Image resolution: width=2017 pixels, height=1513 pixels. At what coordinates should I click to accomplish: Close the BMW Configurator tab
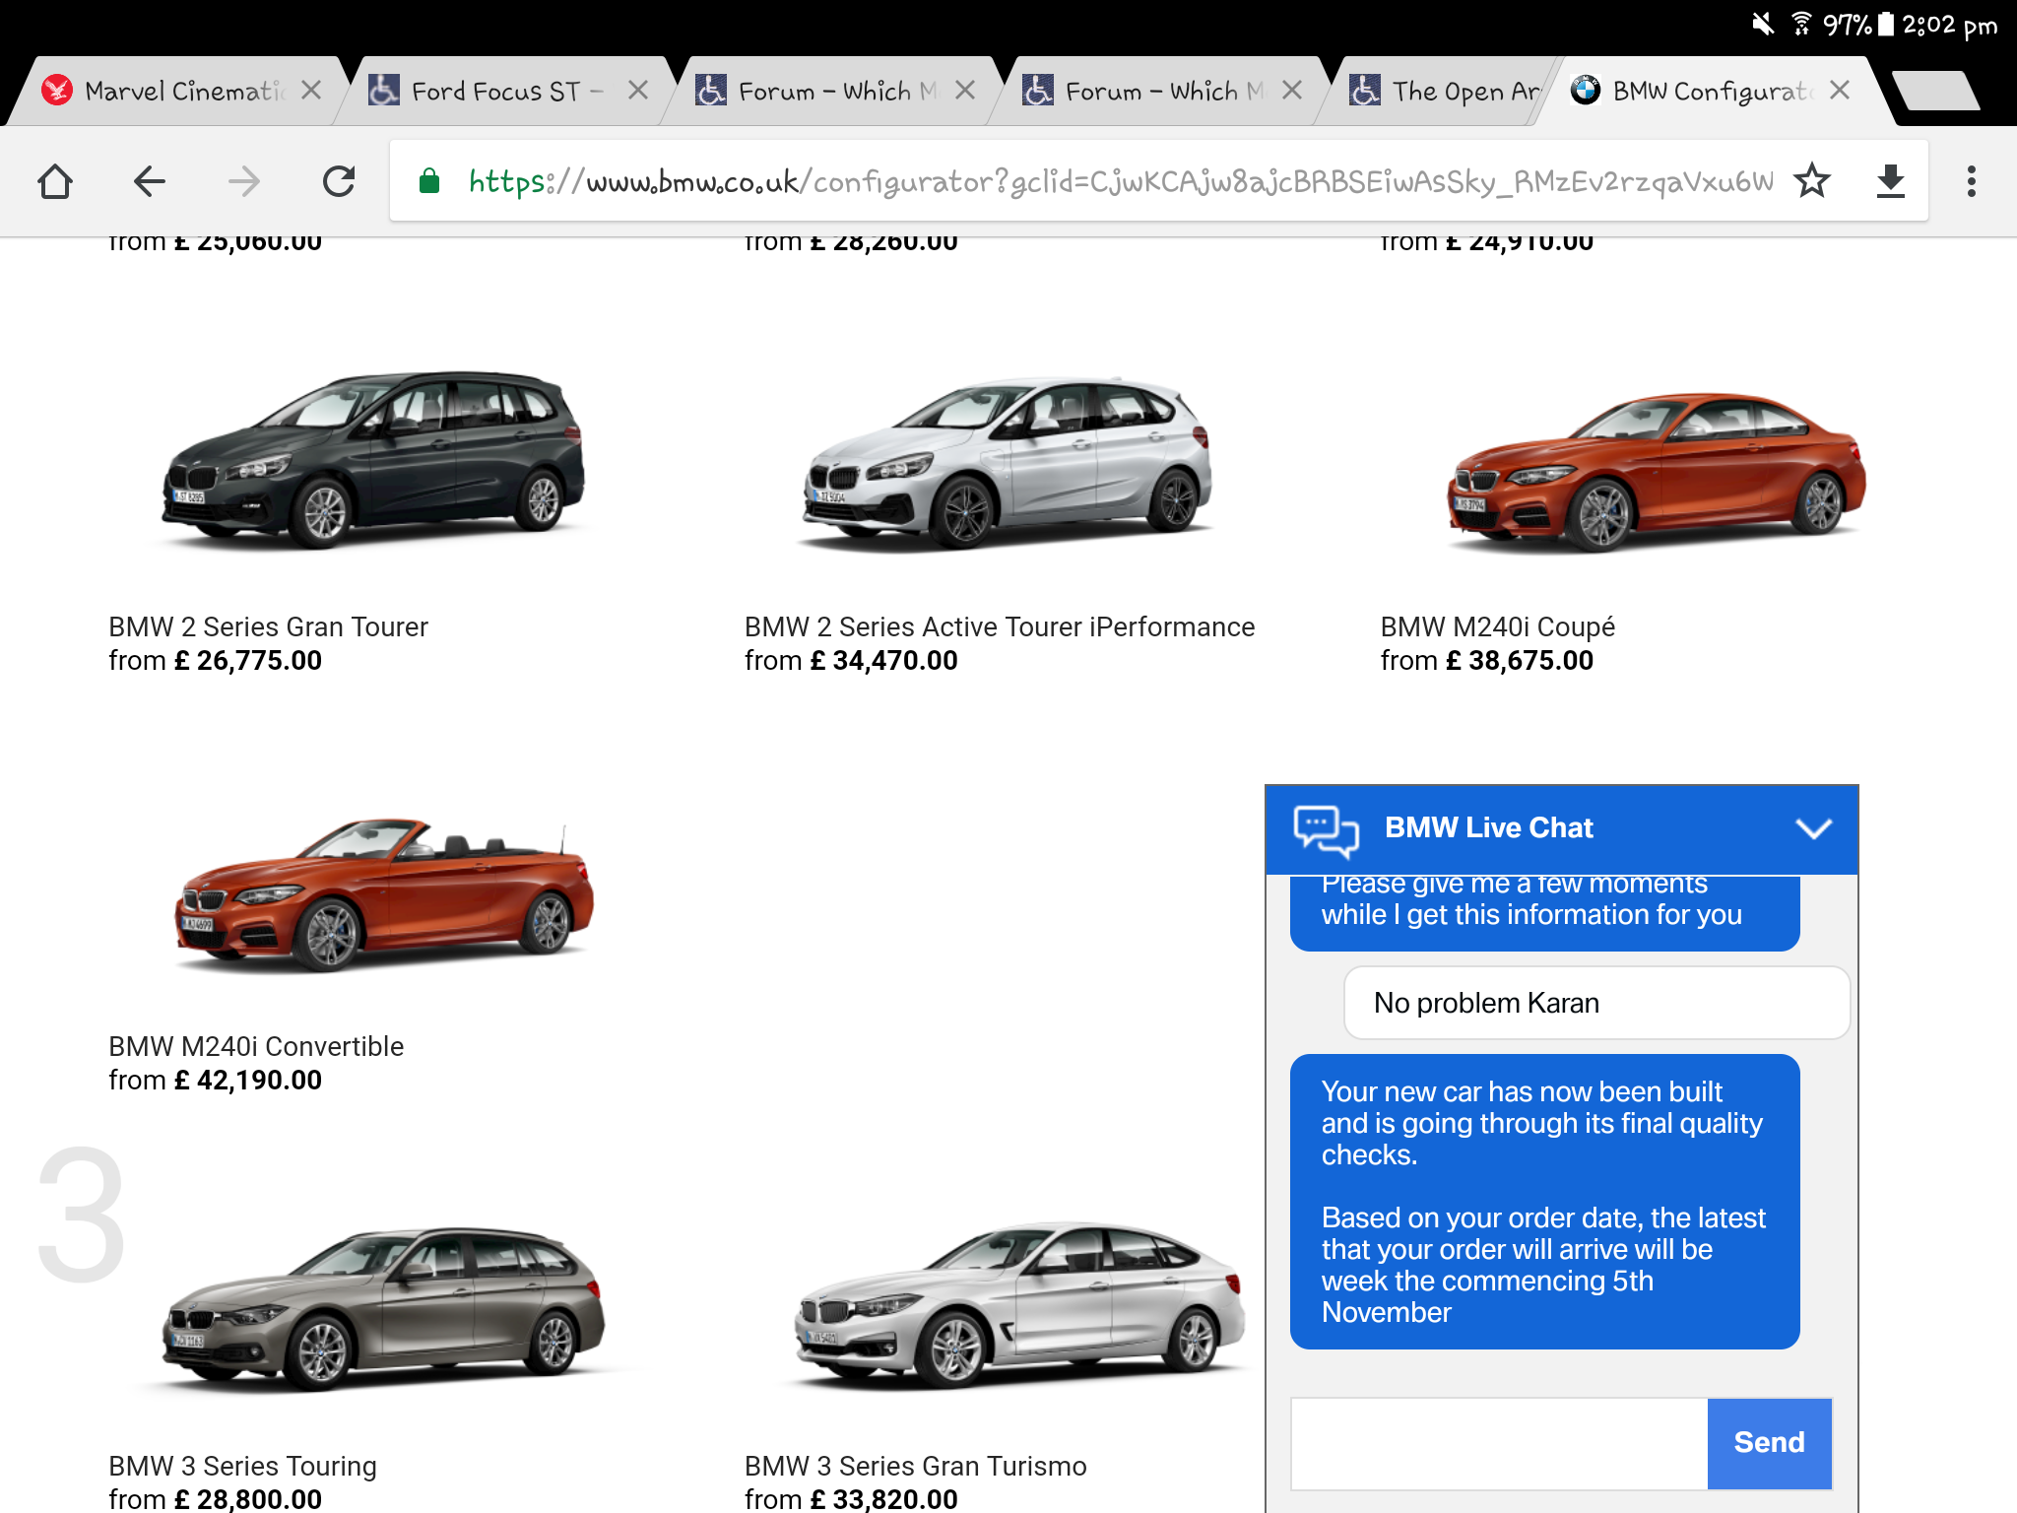tap(1839, 91)
